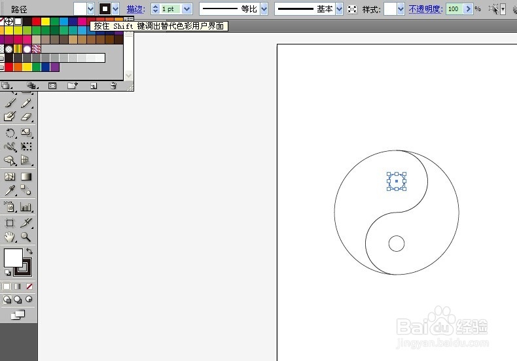
Task: Select the Artboard tool
Action: (x=10, y=223)
